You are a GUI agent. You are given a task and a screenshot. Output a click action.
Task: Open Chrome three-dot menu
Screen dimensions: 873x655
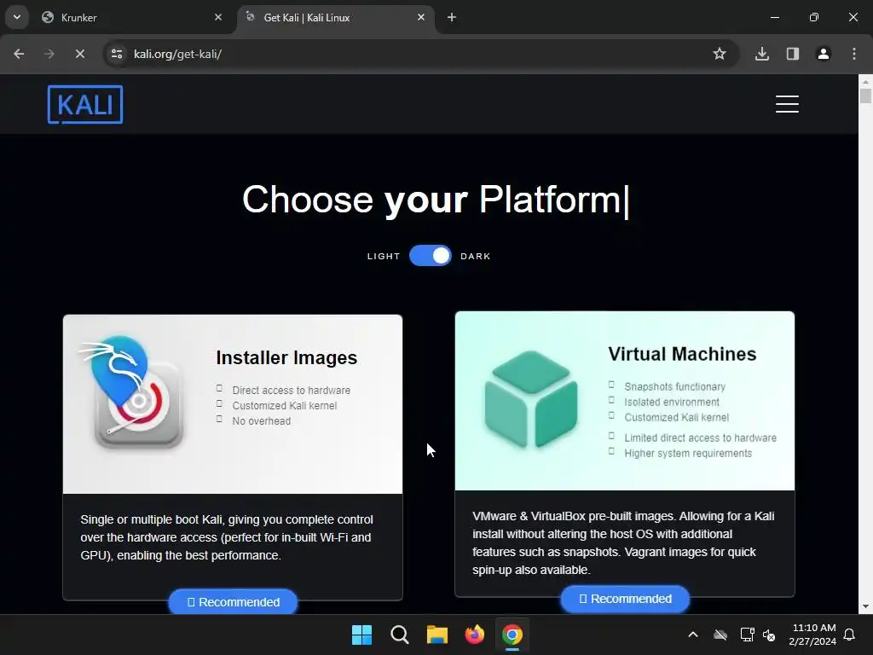coord(854,54)
